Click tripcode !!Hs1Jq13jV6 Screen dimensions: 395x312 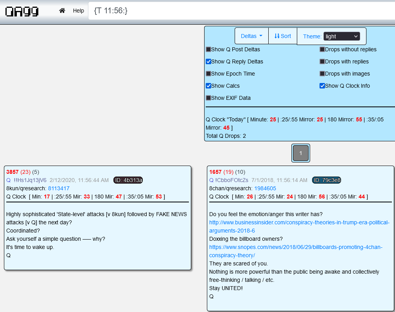pyautogui.click(x=30, y=180)
